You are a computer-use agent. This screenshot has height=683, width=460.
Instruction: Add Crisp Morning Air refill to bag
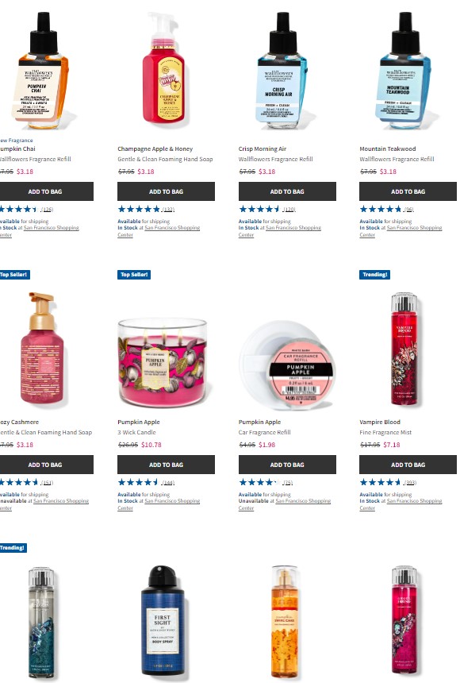(287, 191)
